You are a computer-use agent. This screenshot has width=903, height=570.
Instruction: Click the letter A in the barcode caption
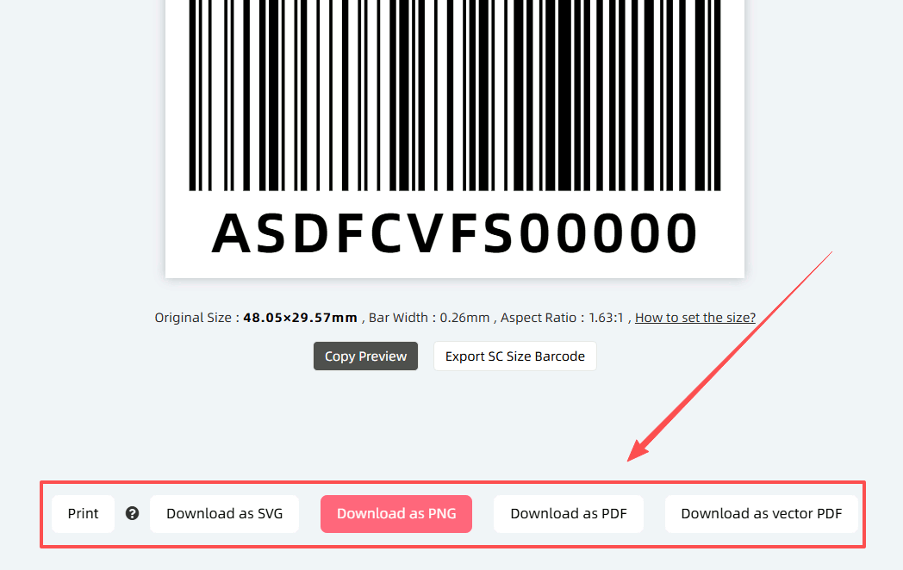point(232,233)
